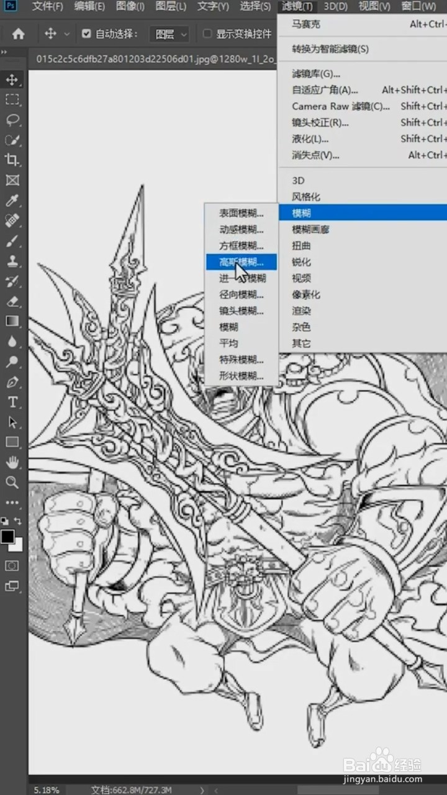Select the Zoom tool
The height and width of the screenshot is (795, 447).
coord(12,482)
